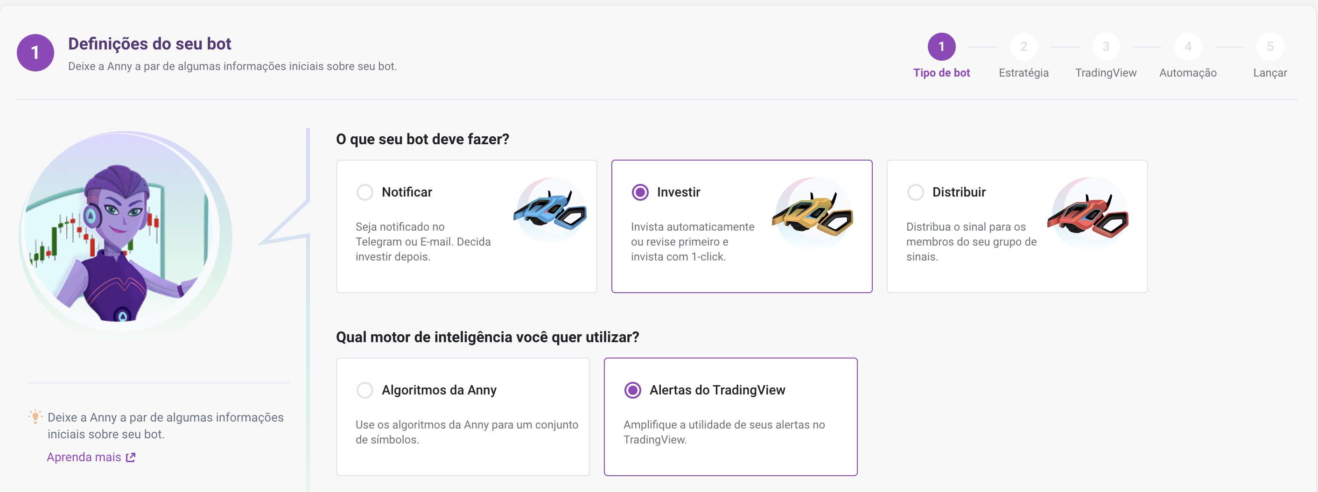1318x492 pixels.
Task: Click the Distribuir card description text
Action: [971, 242]
